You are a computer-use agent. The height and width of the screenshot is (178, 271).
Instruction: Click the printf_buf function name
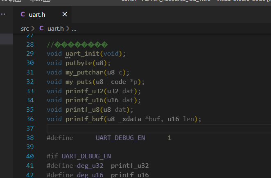[x=84, y=119]
